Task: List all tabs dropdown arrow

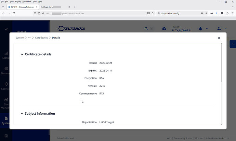Action: pos(233,7)
